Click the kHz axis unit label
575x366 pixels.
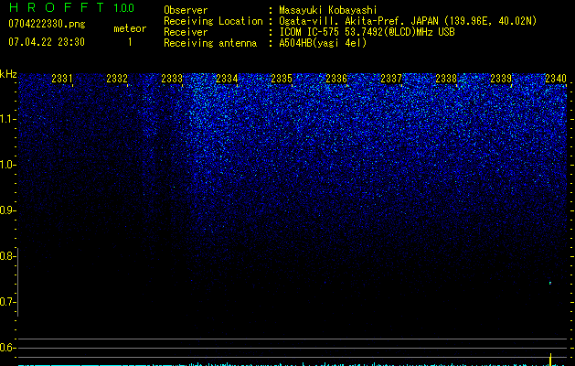pos(8,74)
